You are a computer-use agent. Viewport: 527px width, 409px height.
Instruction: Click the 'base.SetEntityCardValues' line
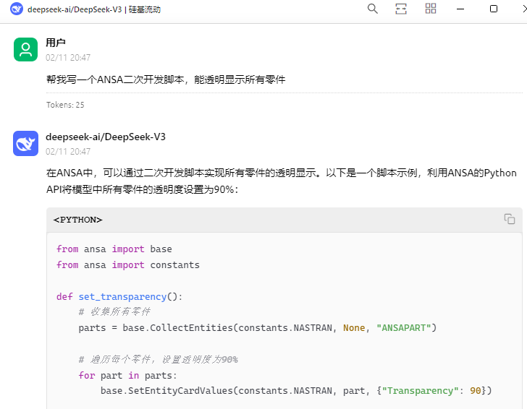tap(296, 390)
